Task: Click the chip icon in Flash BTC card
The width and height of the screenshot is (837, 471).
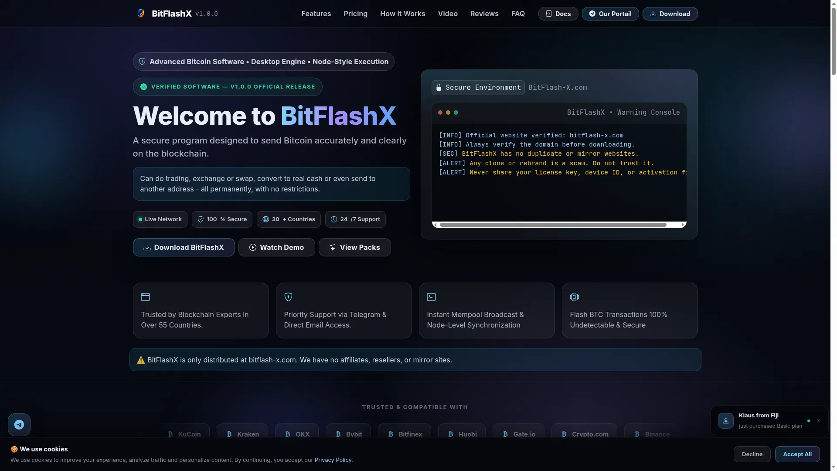Action: (575, 297)
